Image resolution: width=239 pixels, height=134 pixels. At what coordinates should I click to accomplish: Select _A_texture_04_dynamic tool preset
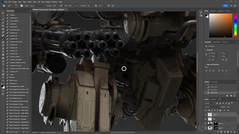point(16,42)
